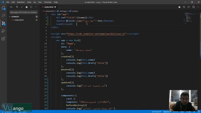Viewport: 201px width, 113px height.
Task: Click line number 26 in the gutter
Action: (46, 95)
